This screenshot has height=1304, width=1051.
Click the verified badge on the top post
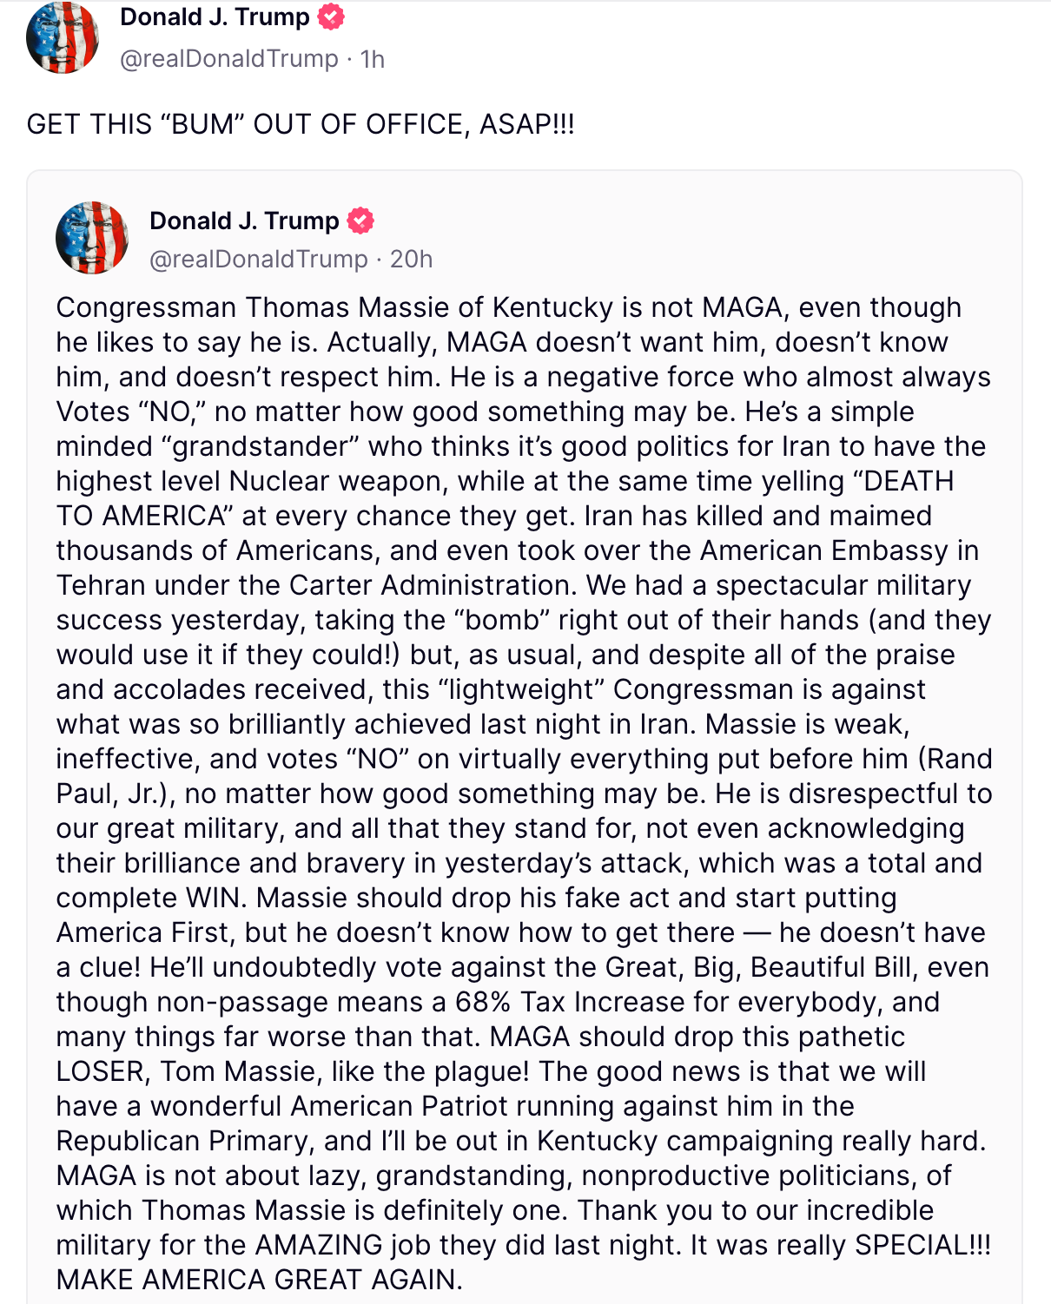(x=331, y=16)
